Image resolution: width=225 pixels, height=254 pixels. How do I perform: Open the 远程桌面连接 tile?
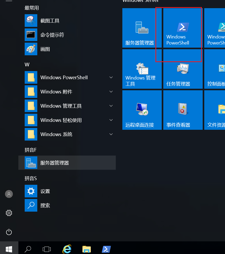click(142, 110)
